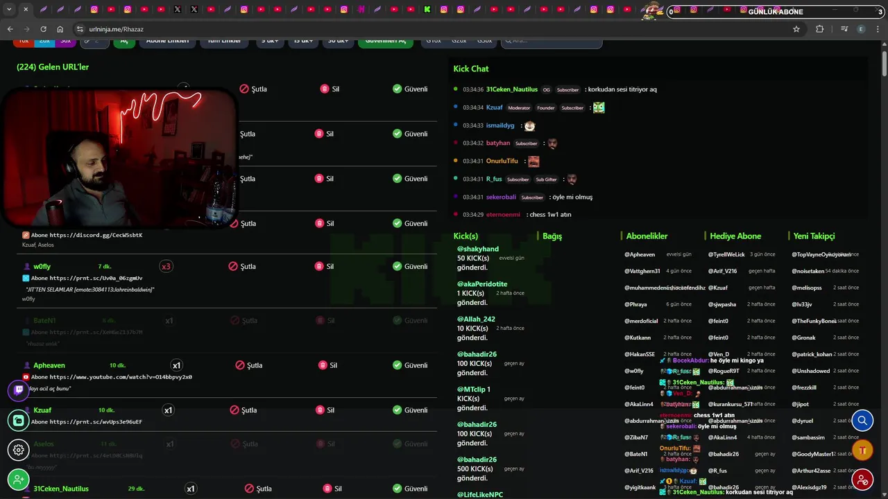Screen dimensions: 888x499
Task: Click @Allah_242 in Kick(s) list
Action: tap(476, 319)
